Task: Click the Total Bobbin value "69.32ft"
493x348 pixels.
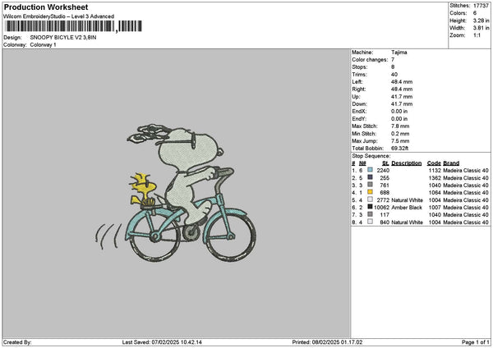Action: 399,149
